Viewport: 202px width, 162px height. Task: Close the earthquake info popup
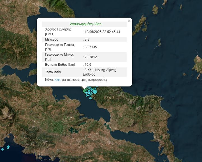[x=129, y=21]
